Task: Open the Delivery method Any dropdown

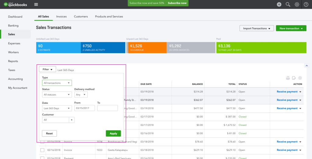Action: coord(81,95)
